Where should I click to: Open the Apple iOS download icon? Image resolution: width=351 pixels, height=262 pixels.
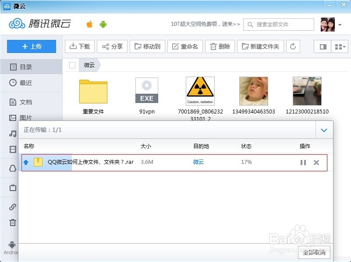[x=89, y=24]
